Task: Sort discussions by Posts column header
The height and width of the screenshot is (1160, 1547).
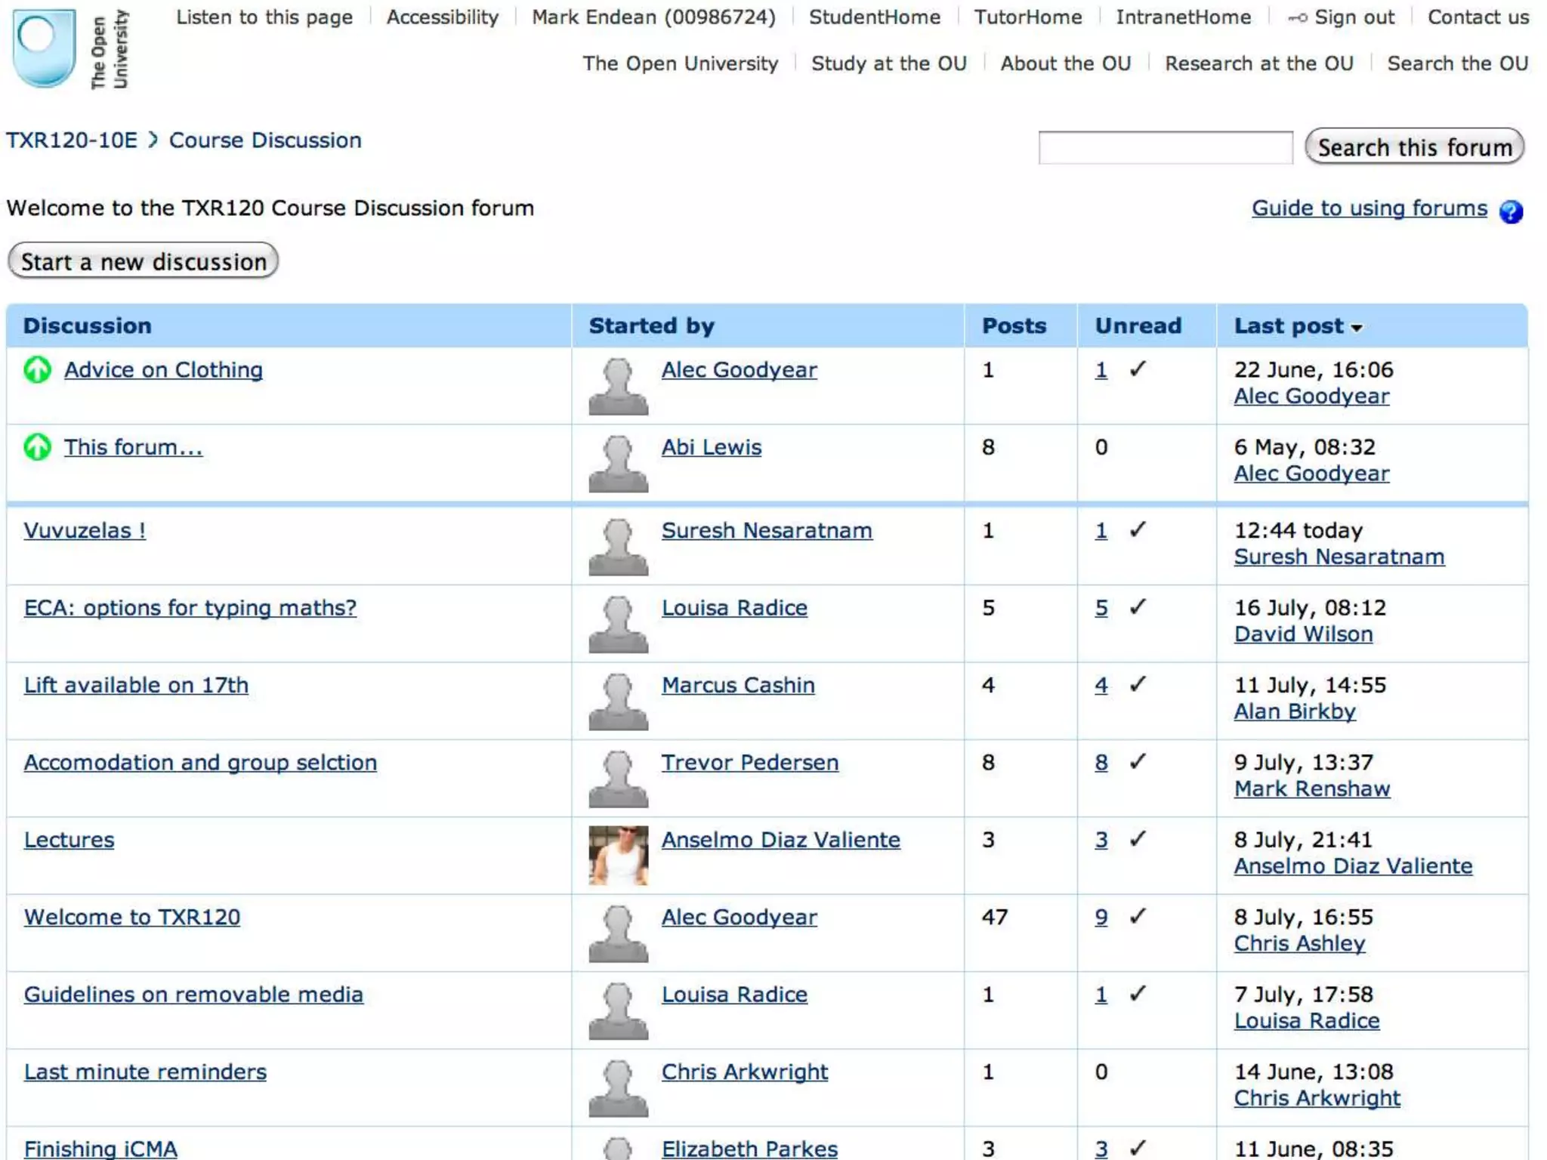Action: [x=1014, y=325]
